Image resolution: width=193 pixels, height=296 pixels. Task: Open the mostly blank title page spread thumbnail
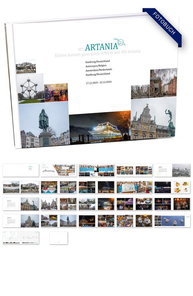pyautogui.click(x=21, y=170)
